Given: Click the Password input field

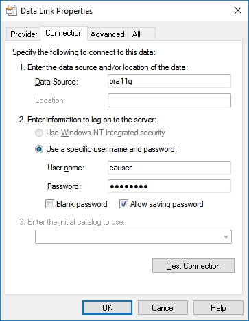Looking at the screenshot, I should tap(169, 186).
